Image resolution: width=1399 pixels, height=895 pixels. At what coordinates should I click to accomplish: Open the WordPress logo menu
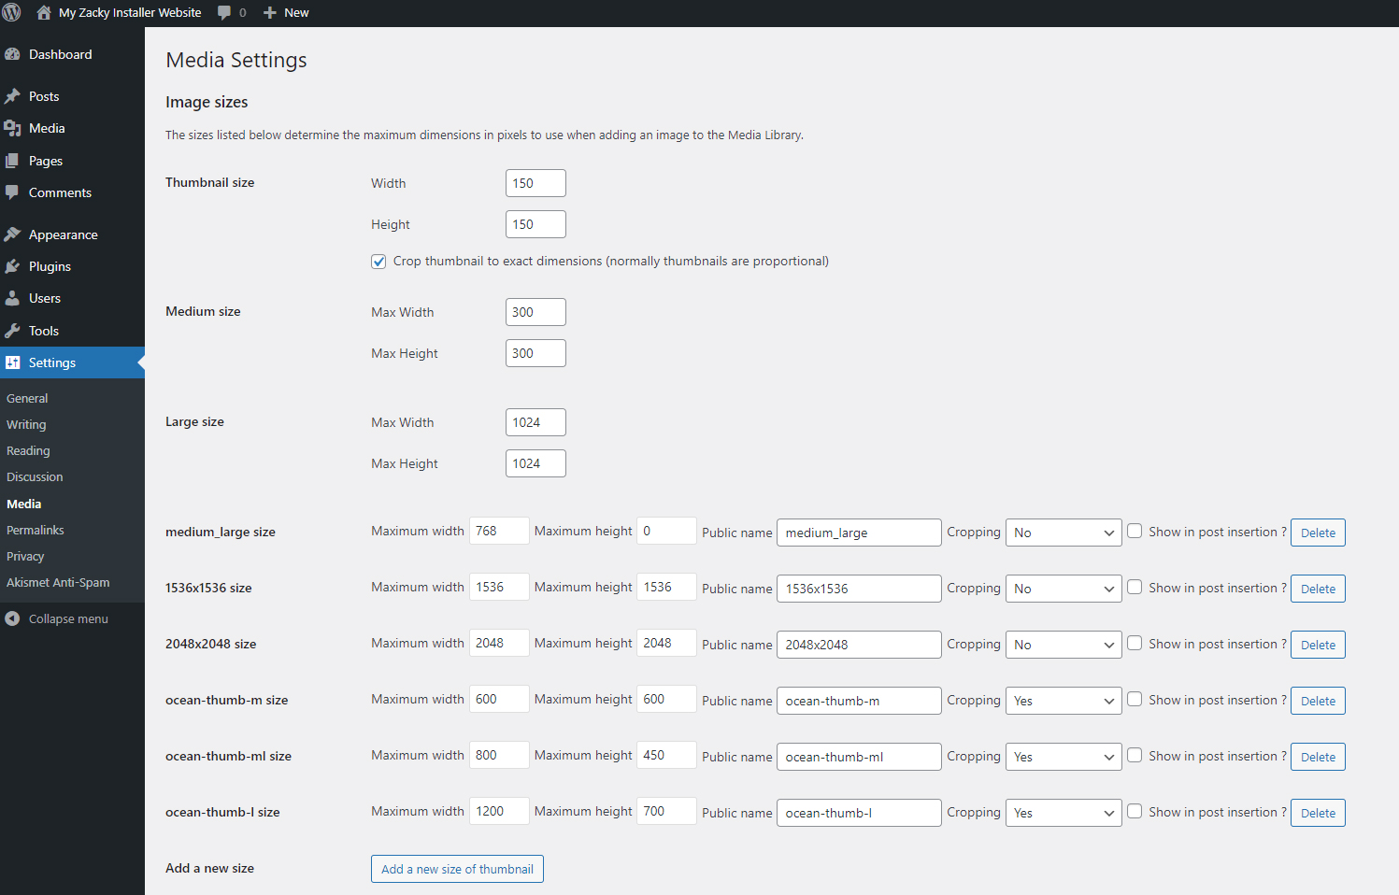10,12
